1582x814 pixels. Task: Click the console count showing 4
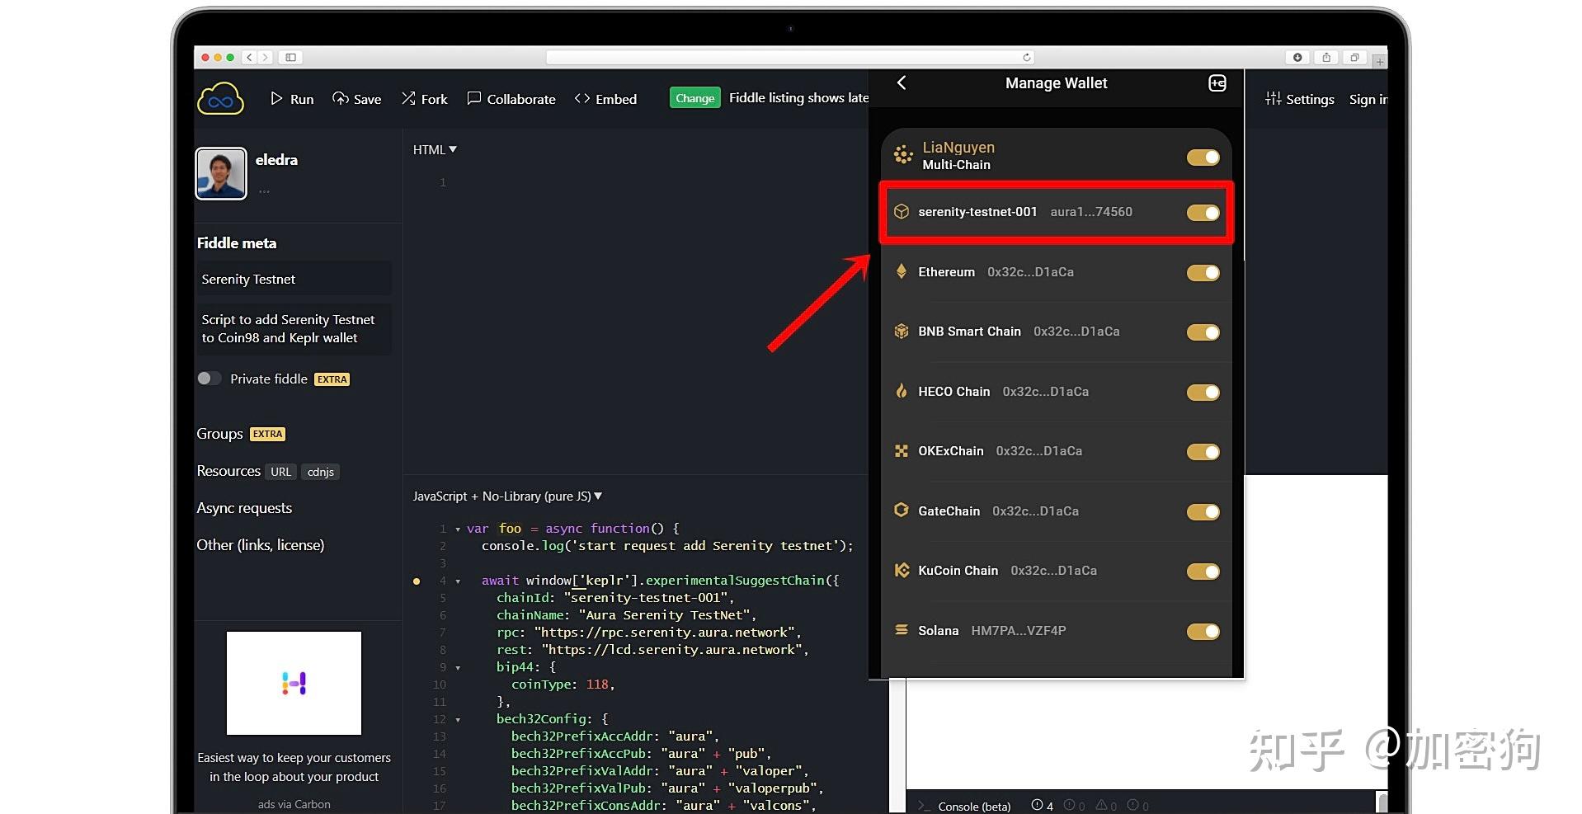[1043, 806]
